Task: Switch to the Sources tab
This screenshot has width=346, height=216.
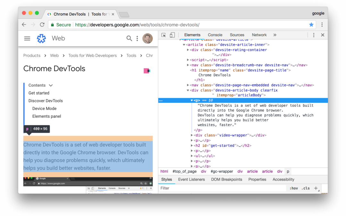Action: [237, 35]
